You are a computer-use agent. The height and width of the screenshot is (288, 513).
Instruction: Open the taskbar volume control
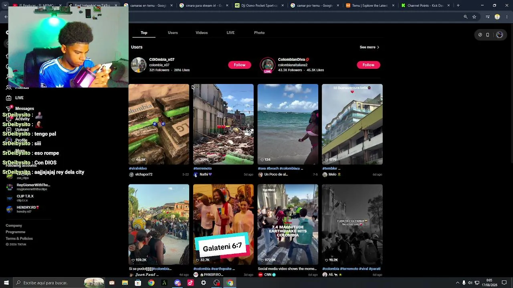pyautogui.click(x=470, y=283)
